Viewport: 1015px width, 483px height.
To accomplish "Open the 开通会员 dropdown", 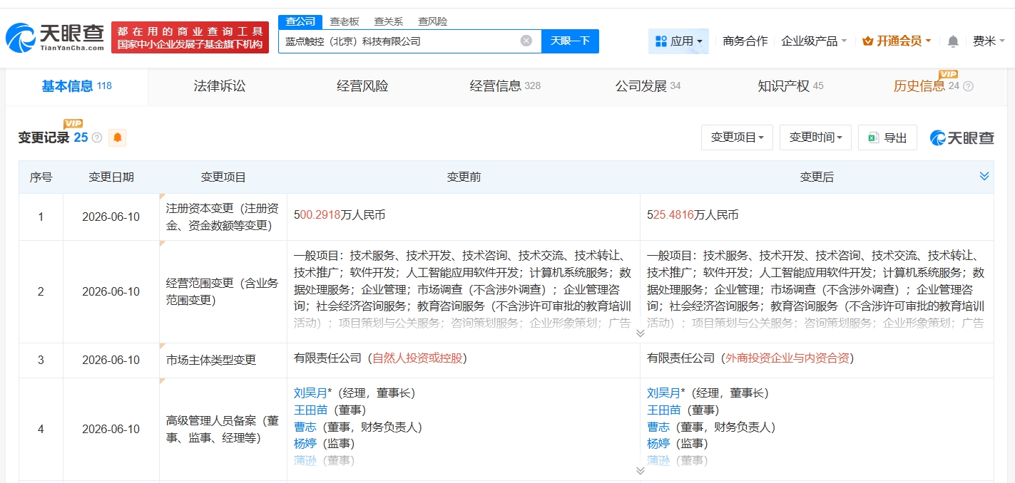I will [897, 41].
